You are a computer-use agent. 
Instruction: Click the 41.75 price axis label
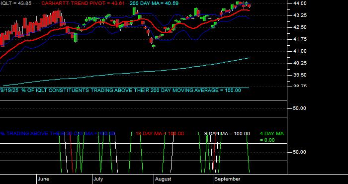click(x=300, y=39)
